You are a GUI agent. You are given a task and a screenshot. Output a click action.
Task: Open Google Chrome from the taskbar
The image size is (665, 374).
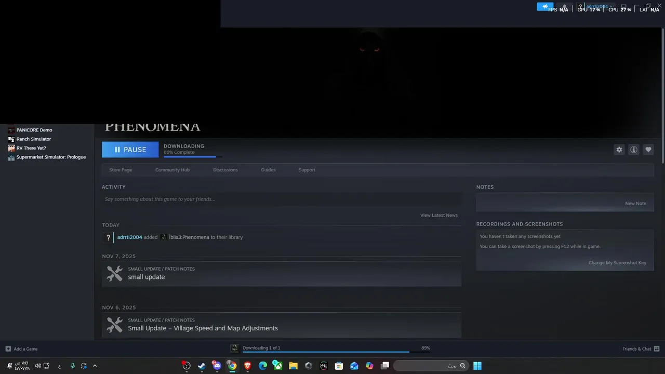tap(232, 366)
